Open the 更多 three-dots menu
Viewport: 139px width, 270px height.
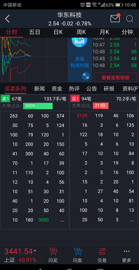pyautogui.click(x=127, y=252)
